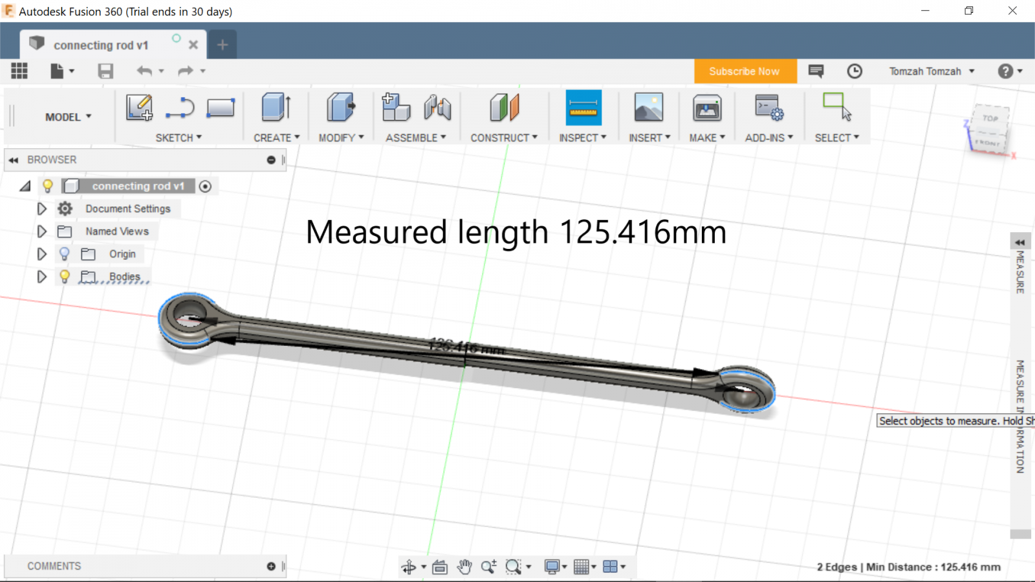Switch to the connecting rod v1 tab
The height and width of the screenshot is (582, 1035).
(x=101, y=45)
